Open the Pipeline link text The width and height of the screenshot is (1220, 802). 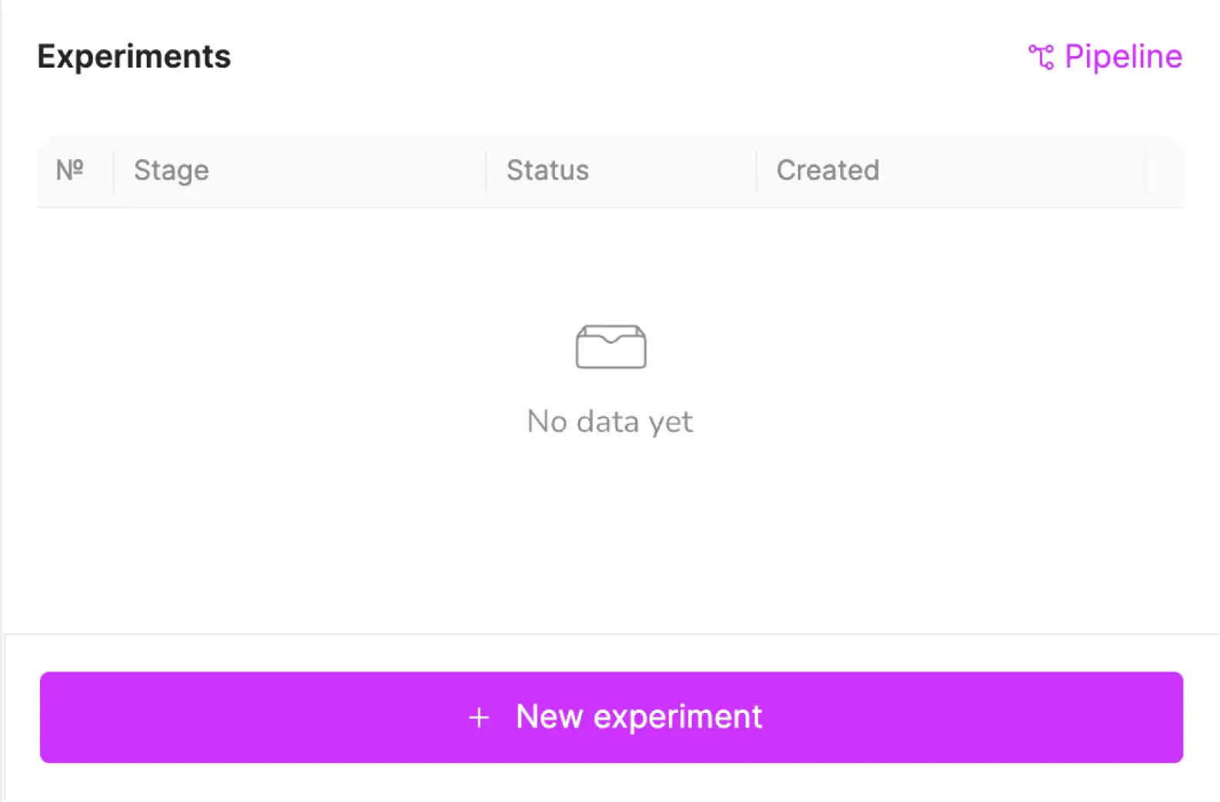(x=1122, y=57)
